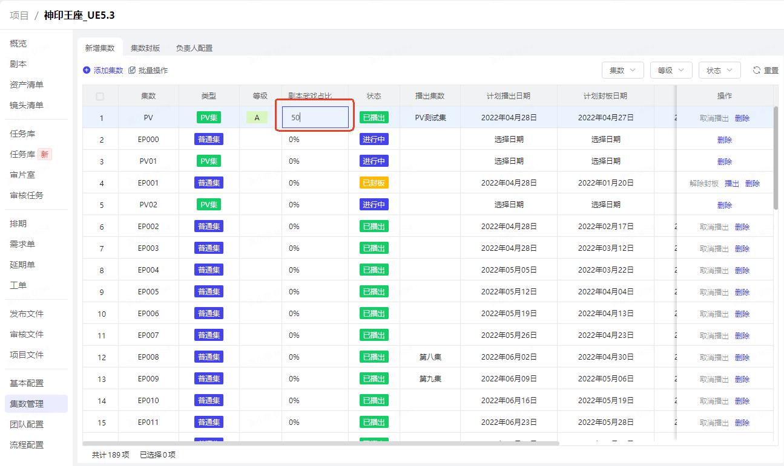Click 删除 in the PV02 row
The height and width of the screenshot is (466, 784).
coord(725,205)
